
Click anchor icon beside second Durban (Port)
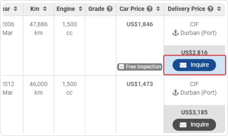(x=176, y=93)
